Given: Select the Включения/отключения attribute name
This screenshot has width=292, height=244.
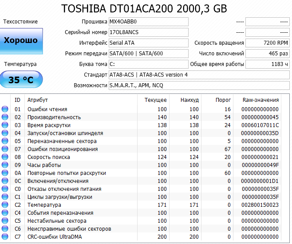Looking at the screenshot, I should tap(58, 181).
